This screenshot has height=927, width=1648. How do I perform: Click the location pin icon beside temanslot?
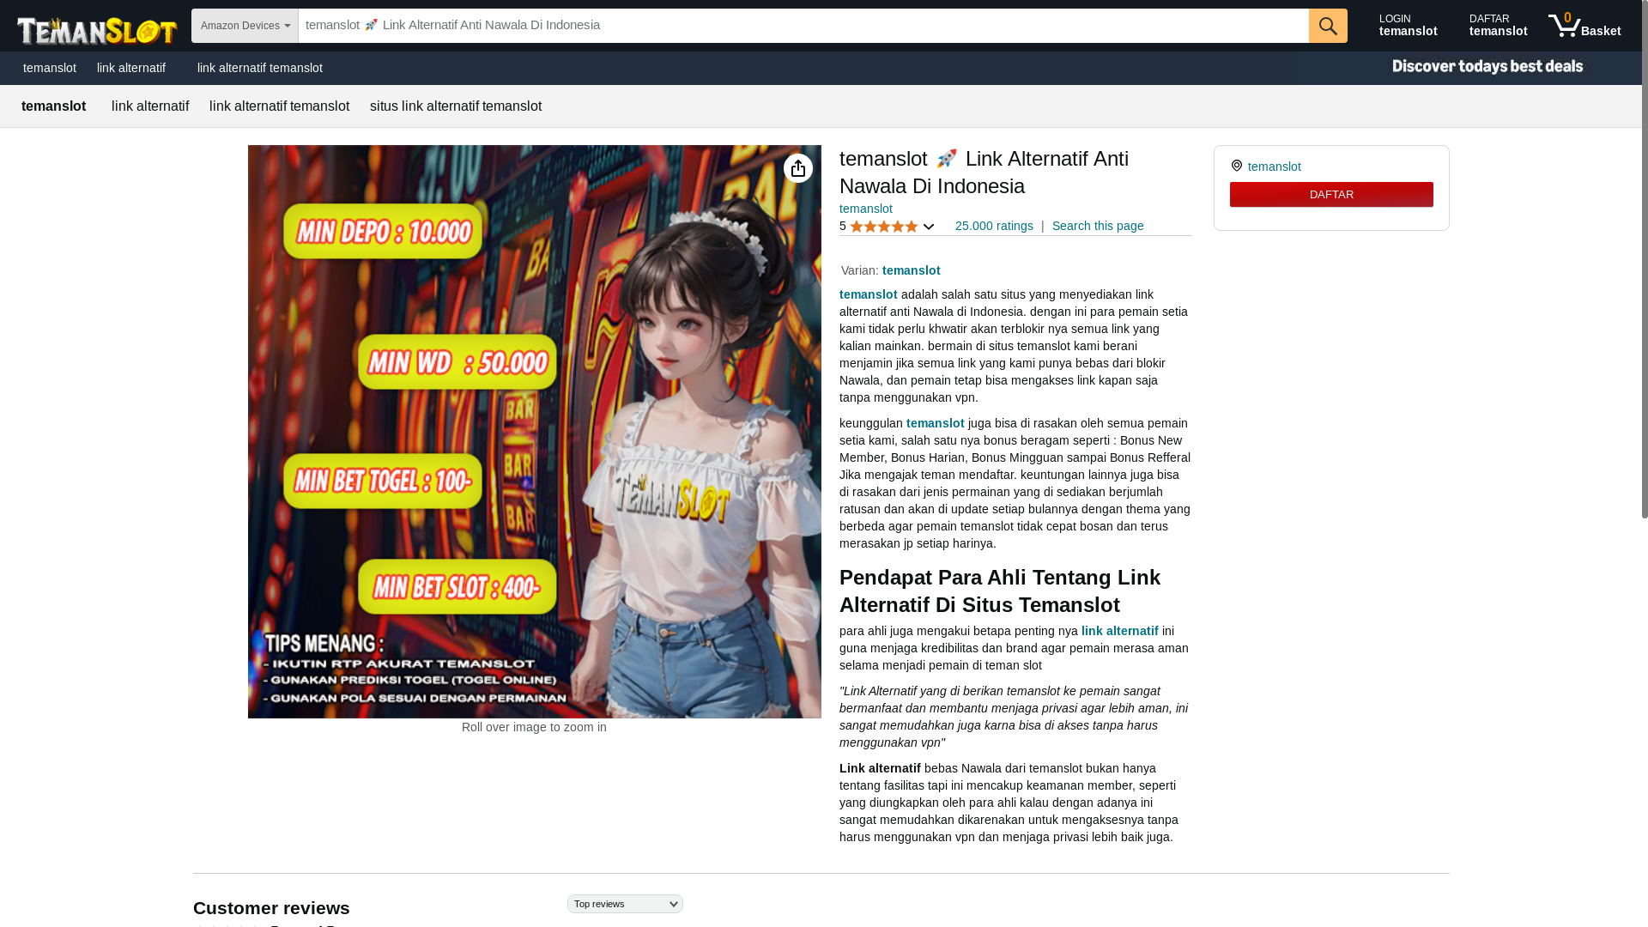coord(1237,166)
